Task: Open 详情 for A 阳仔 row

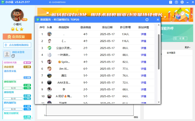Action: point(143,96)
